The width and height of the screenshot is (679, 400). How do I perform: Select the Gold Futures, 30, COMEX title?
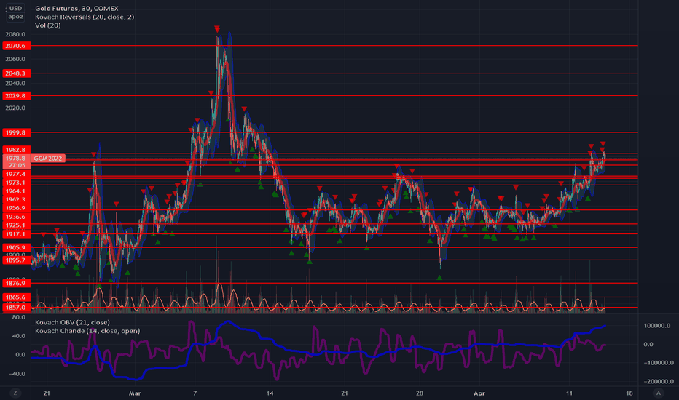click(x=76, y=8)
